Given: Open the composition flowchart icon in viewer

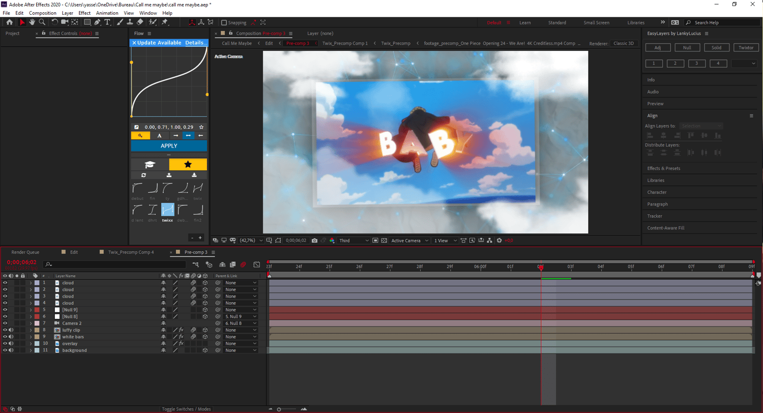Looking at the screenshot, I should pyautogui.click(x=489, y=241).
